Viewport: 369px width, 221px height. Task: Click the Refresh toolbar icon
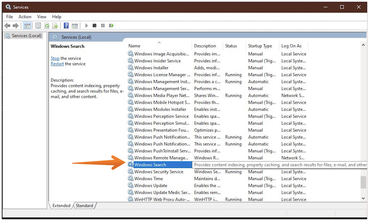[x=47, y=26]
